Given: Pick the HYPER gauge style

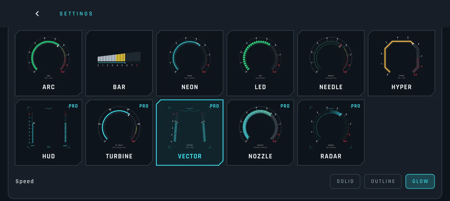Looking at the screenshot, I should 401,63.
